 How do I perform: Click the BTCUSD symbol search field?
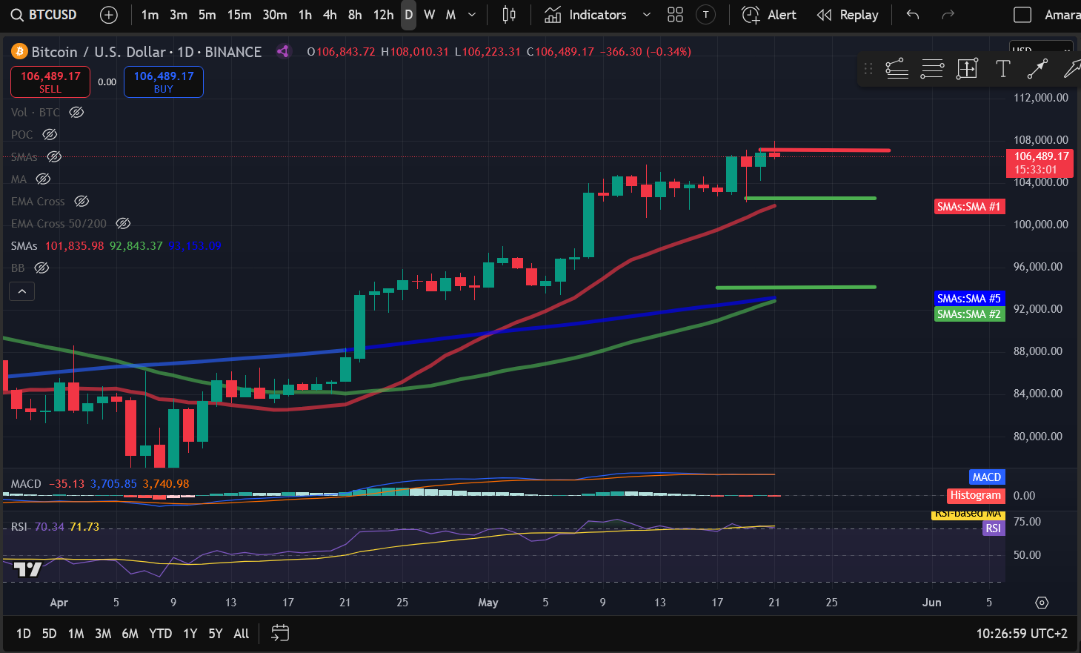tap(44, 15)
